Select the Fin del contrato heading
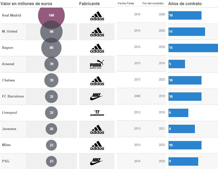 coord(153,4)
